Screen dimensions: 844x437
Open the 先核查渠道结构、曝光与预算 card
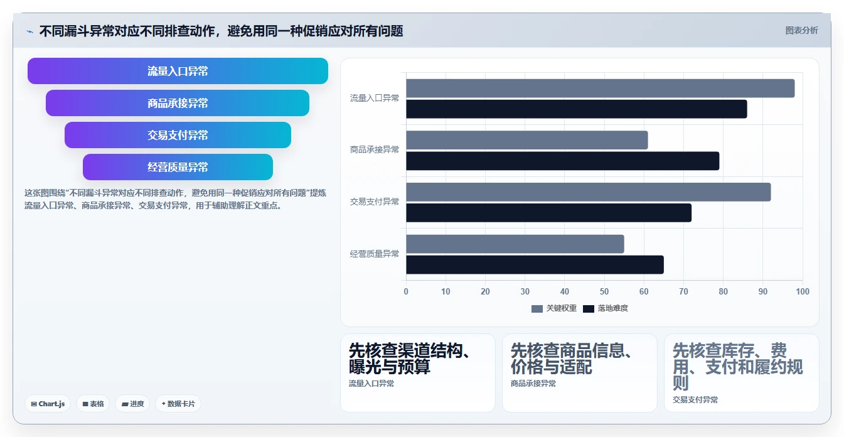[x=418, y=373]
